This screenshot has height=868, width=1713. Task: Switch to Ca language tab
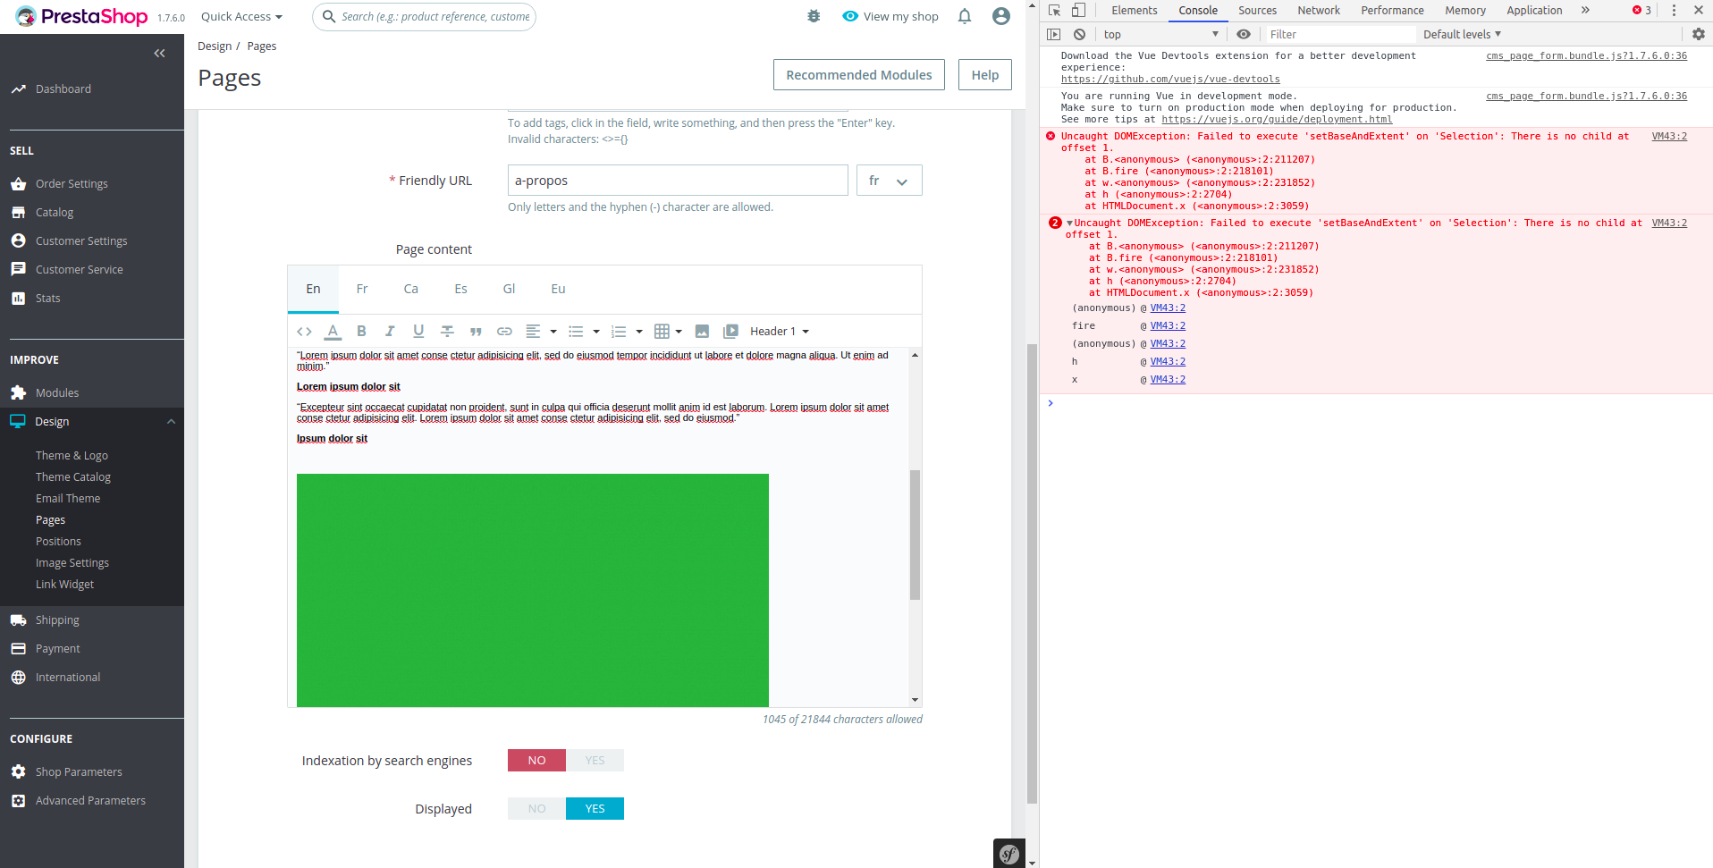(x=411, y=289)
